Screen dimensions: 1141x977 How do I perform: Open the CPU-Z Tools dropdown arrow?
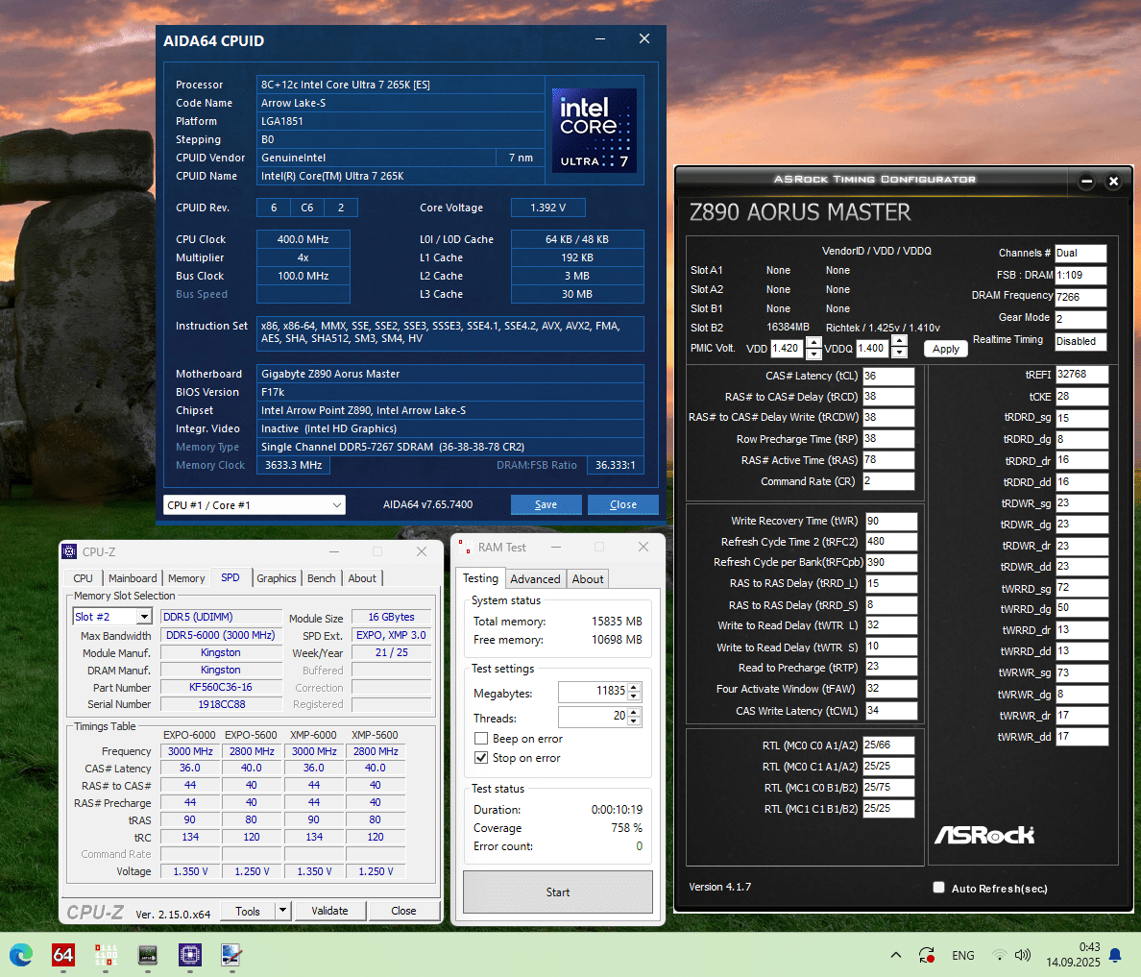pyautogui.click(x=282, y=911)
